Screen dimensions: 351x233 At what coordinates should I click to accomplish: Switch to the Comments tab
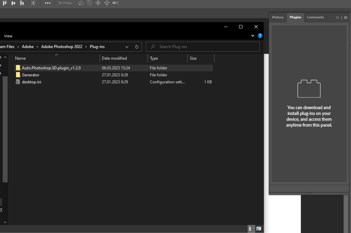click(x=315, y=17)
